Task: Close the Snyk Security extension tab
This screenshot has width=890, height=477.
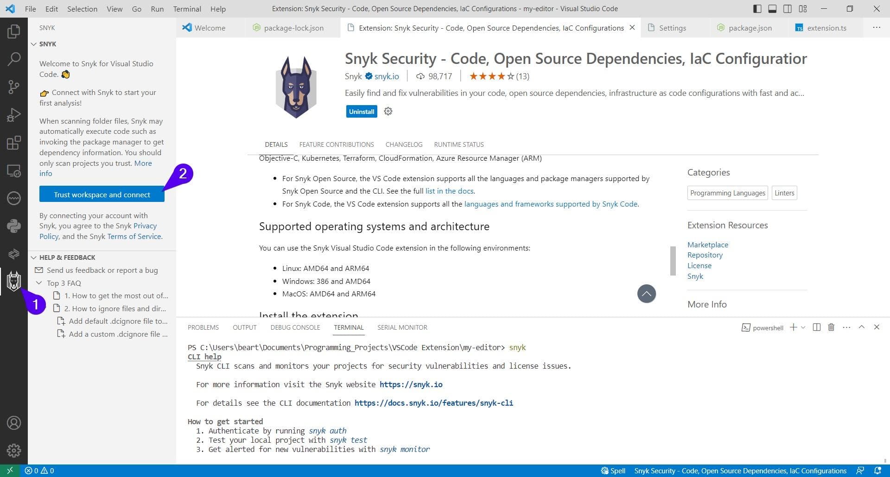Action: point(632,28)
